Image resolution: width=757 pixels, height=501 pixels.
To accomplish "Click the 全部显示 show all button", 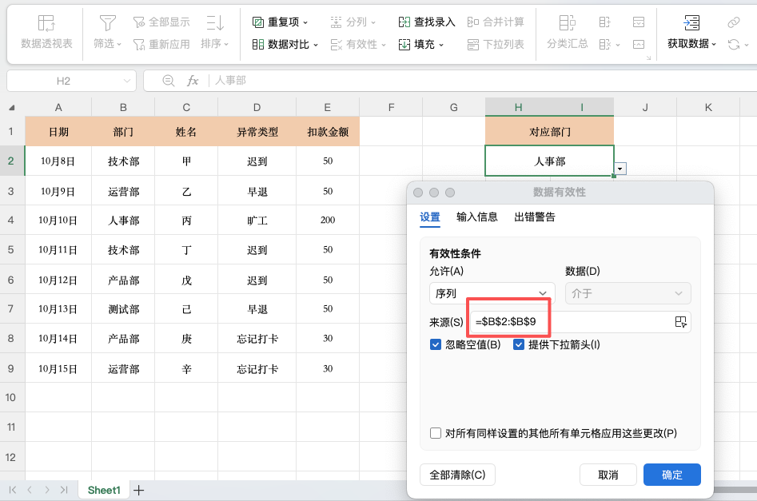I will pyautogui.click(x=161, y=22).
